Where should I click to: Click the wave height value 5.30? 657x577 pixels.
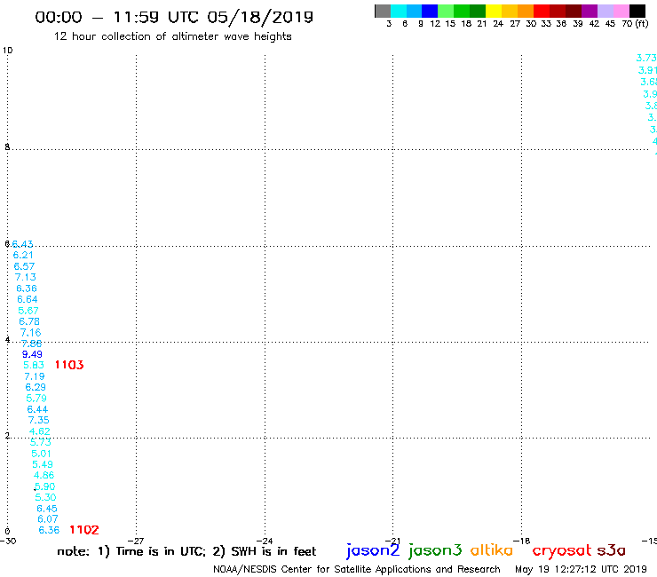[45, 497]
